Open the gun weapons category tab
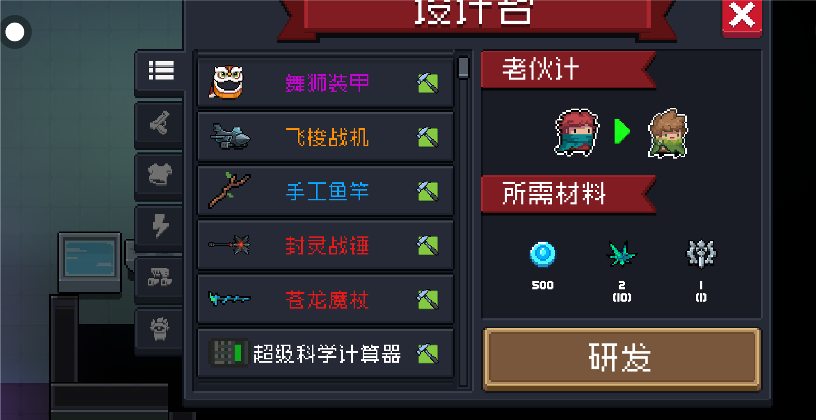This screenshot has width=816, height=420. (x=160, y=123)
